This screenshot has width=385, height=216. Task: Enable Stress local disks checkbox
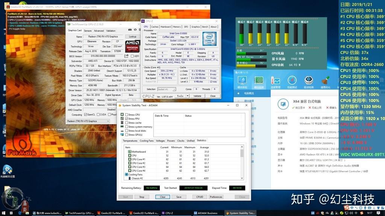[x=126, y=131]
